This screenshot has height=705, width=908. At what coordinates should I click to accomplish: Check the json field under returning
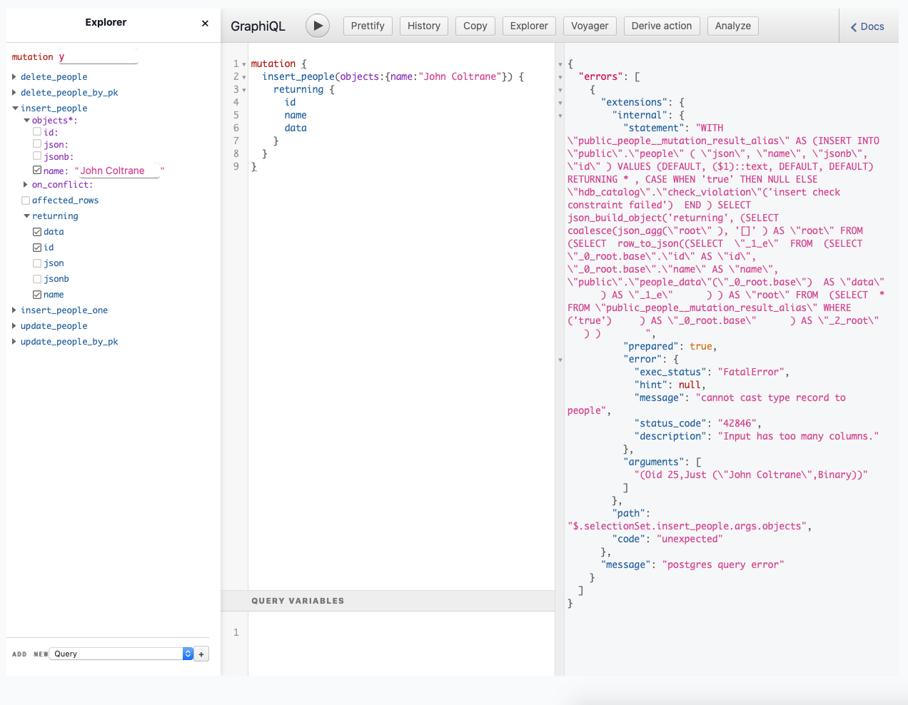point(37,263)
